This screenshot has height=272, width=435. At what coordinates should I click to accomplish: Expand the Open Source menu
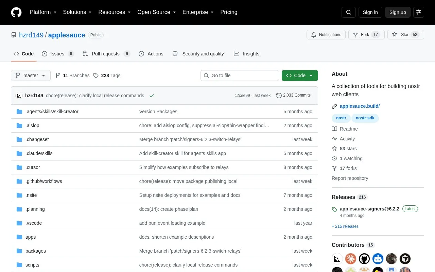pos(156,12)
